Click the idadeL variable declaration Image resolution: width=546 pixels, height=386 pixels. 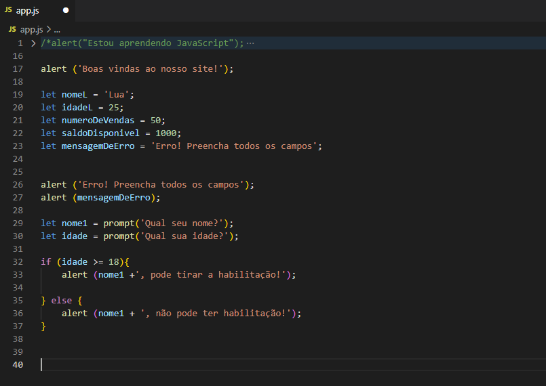pyautogui.click(x=77, y=108)
